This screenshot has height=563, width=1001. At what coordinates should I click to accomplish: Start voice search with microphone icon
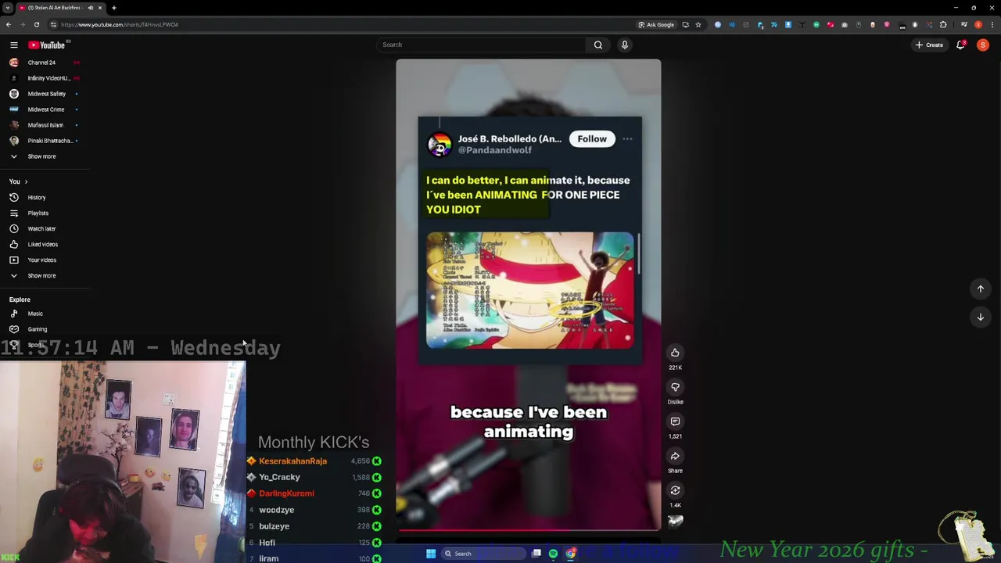click(x=625, y=45)
